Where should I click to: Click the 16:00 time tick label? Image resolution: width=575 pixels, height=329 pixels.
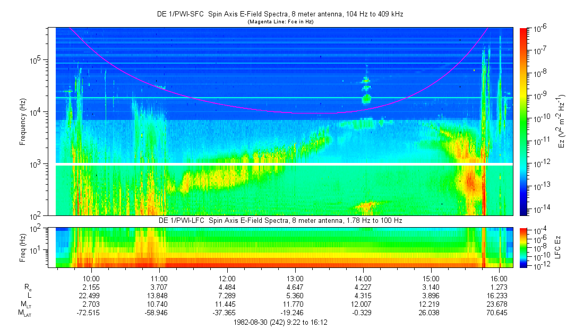(499, 278)
